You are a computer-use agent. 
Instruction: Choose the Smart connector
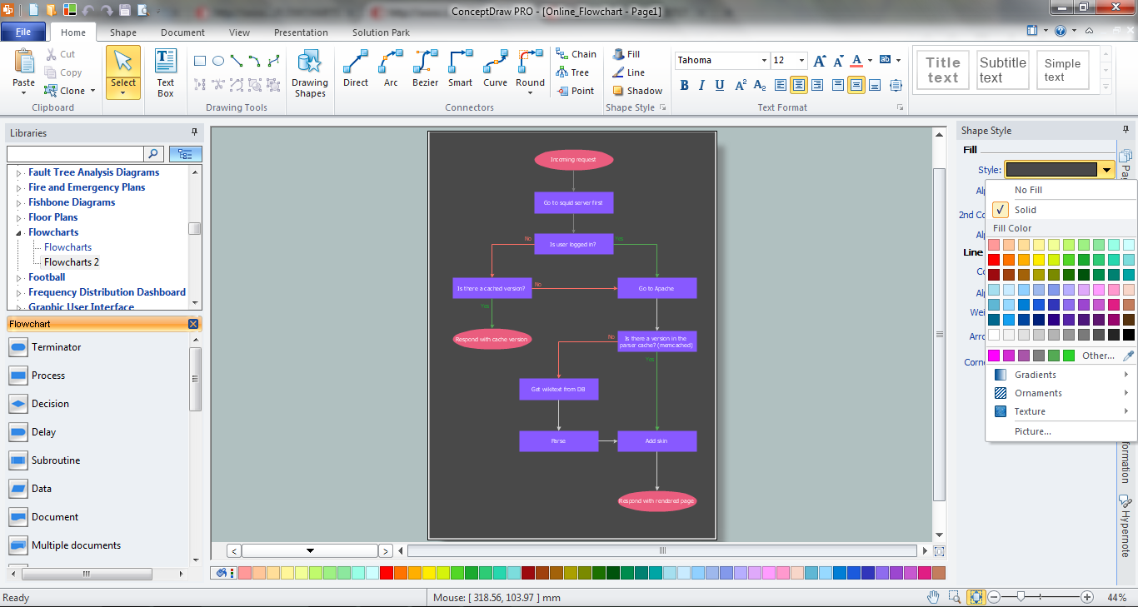coord(460,71)
